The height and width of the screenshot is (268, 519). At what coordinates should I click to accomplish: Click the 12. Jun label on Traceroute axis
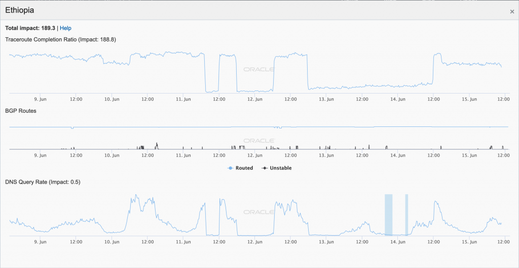coord(255,99)
